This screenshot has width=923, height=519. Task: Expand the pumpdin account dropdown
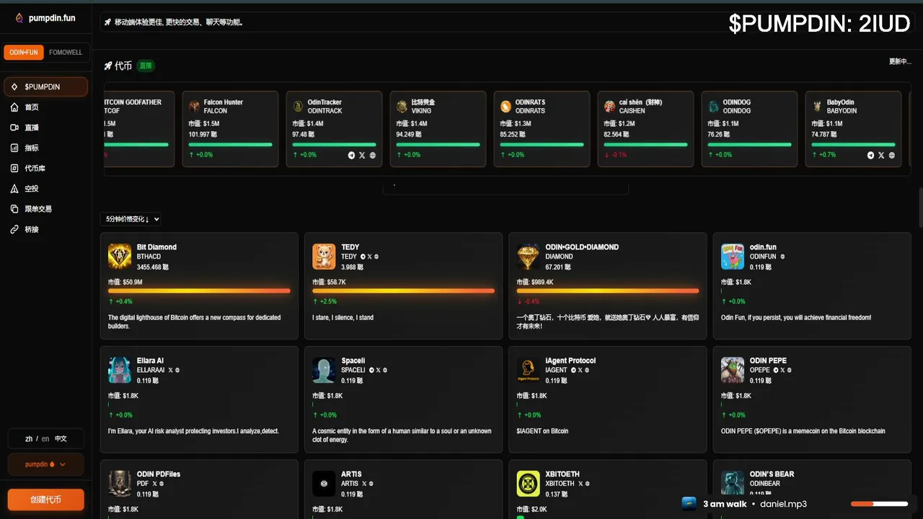coord(45,464)
